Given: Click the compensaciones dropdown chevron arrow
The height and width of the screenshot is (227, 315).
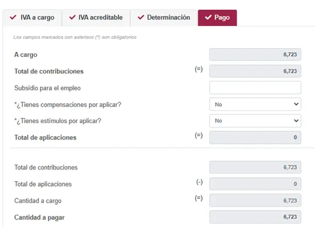Looking at the screenshot, I should point(296,104).
